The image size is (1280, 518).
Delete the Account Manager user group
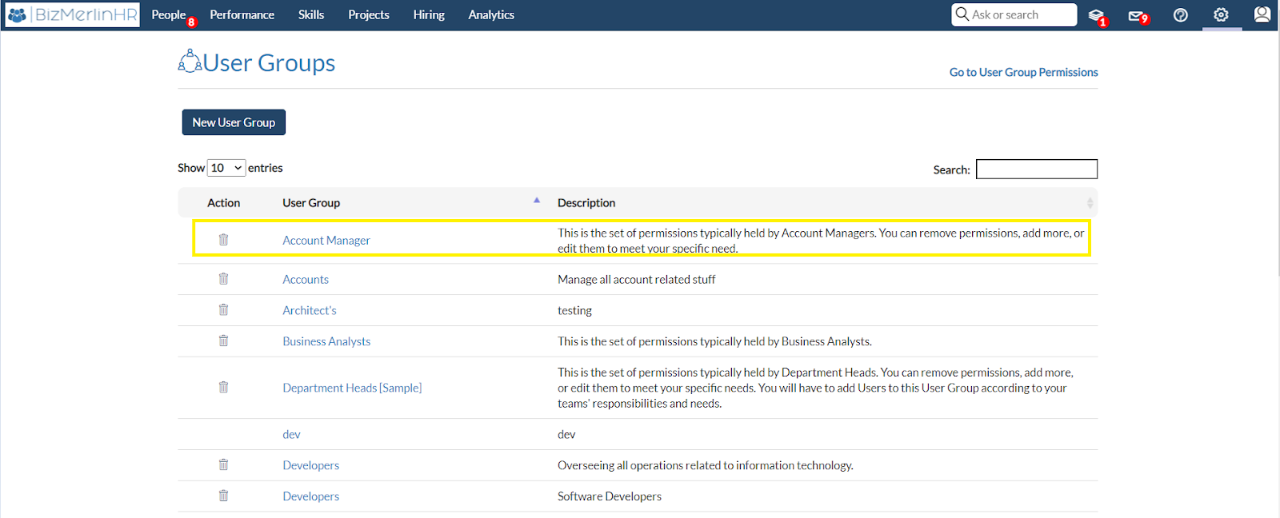click(x=223, y=240)
